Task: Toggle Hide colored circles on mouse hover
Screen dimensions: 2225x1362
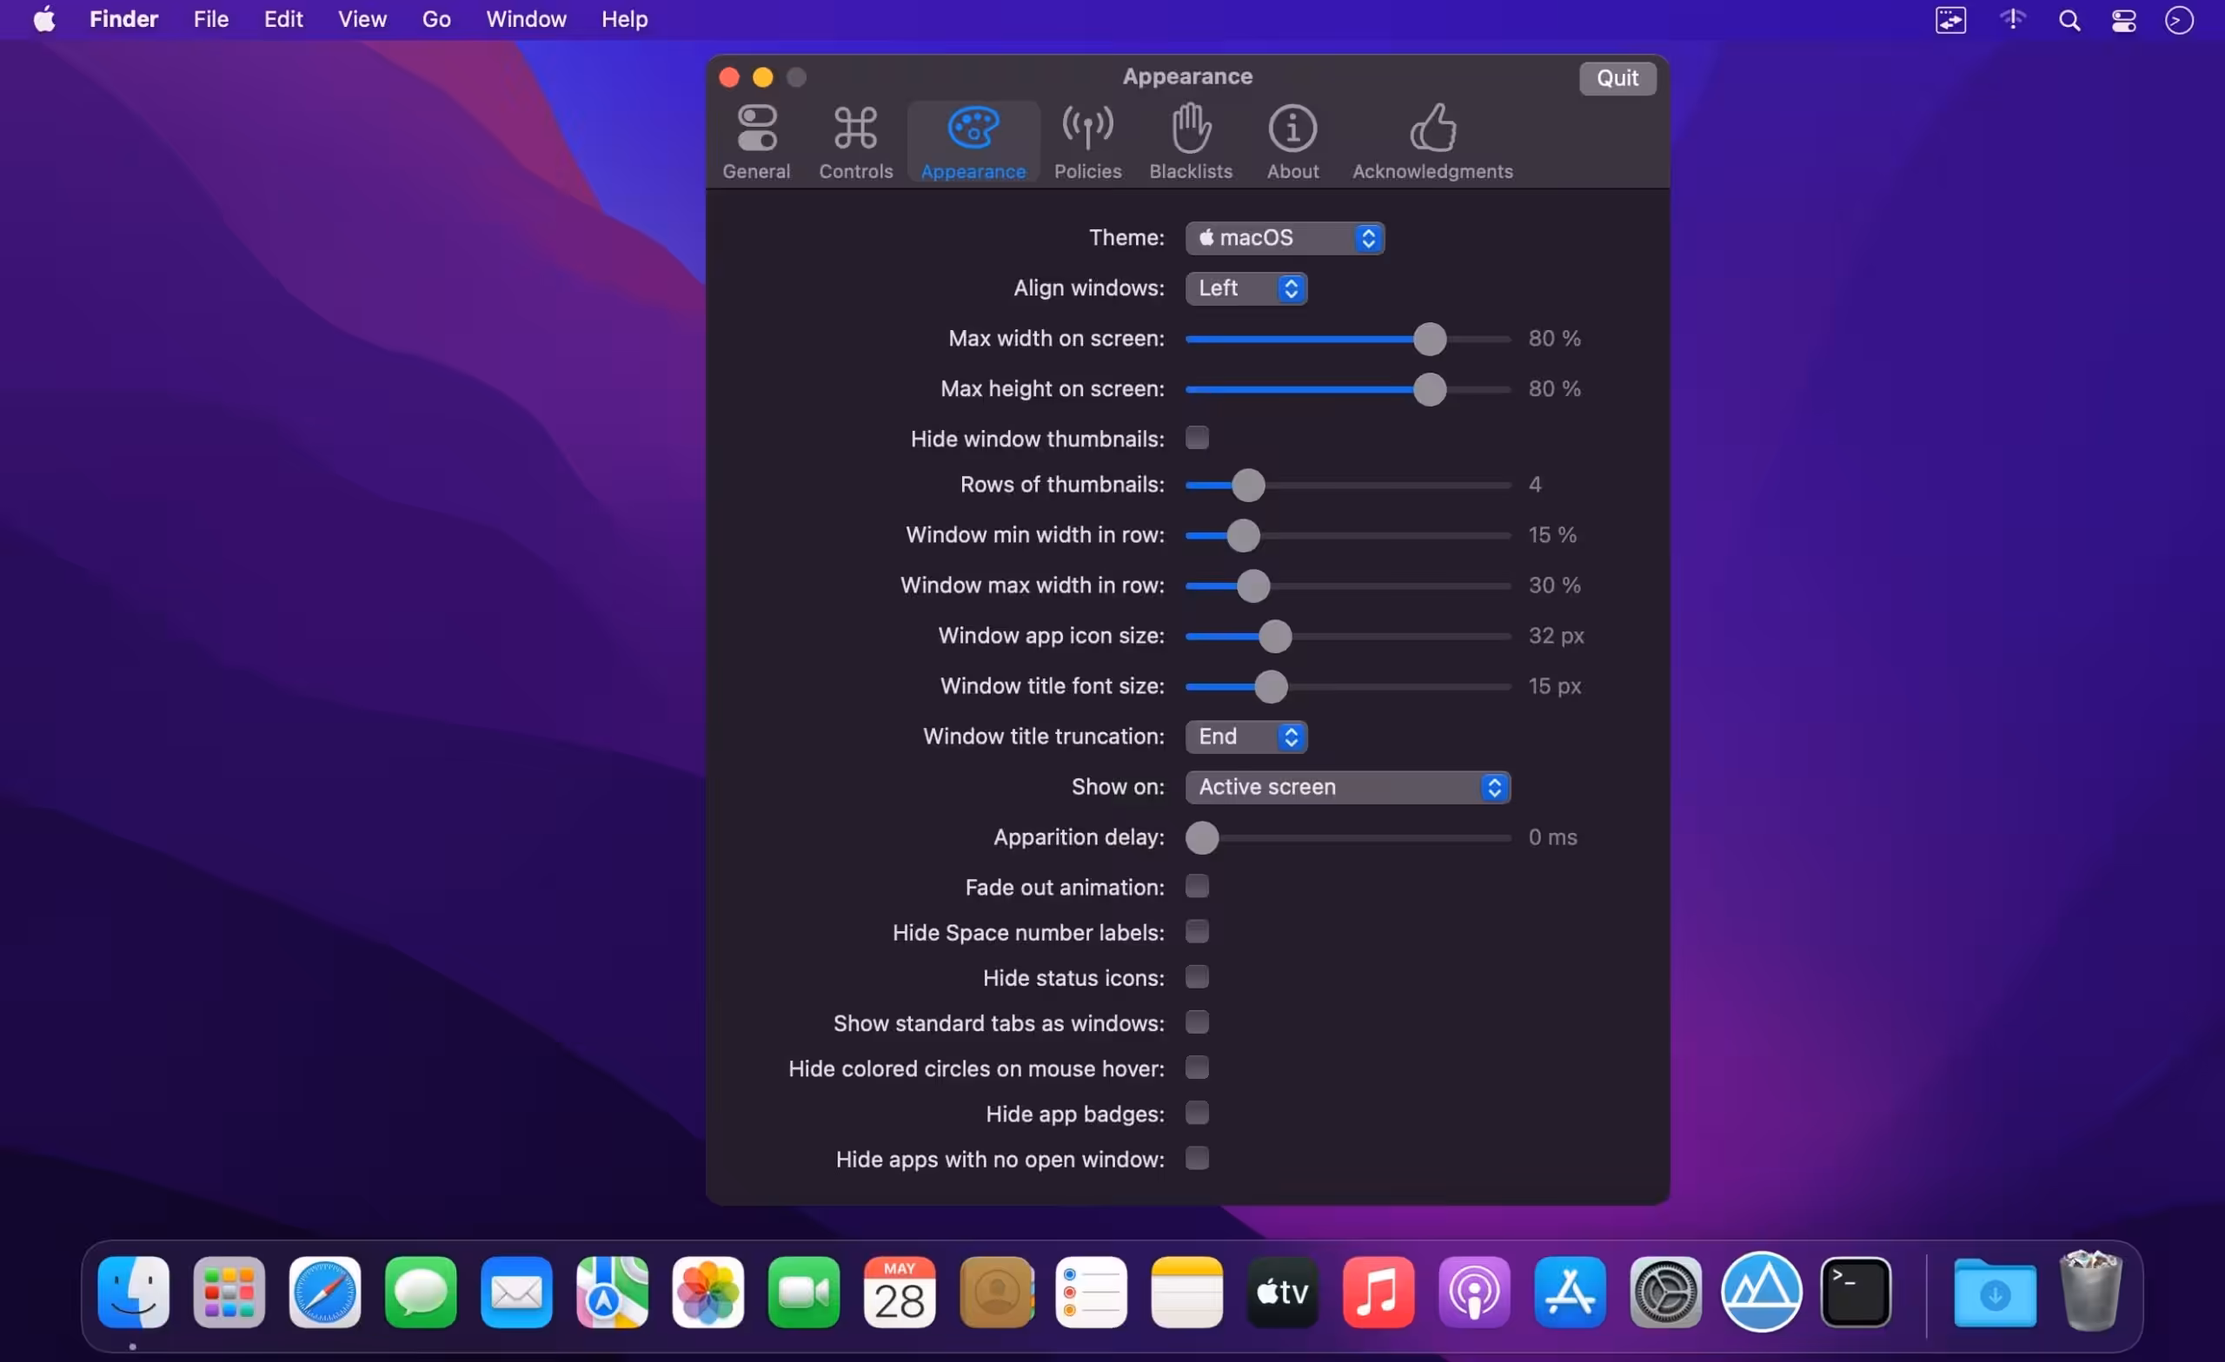Action: [1197, 1068]
